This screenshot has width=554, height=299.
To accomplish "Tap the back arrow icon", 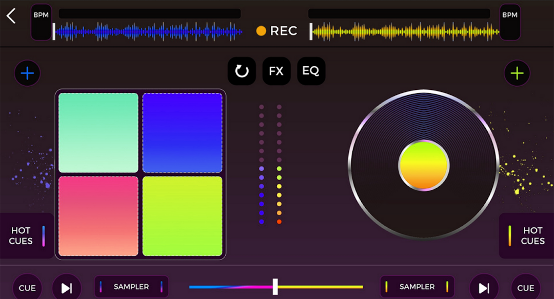I will [x=11, y=16].
